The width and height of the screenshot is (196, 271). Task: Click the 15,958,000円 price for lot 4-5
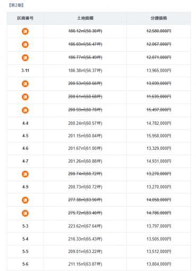tap(159, 136)
